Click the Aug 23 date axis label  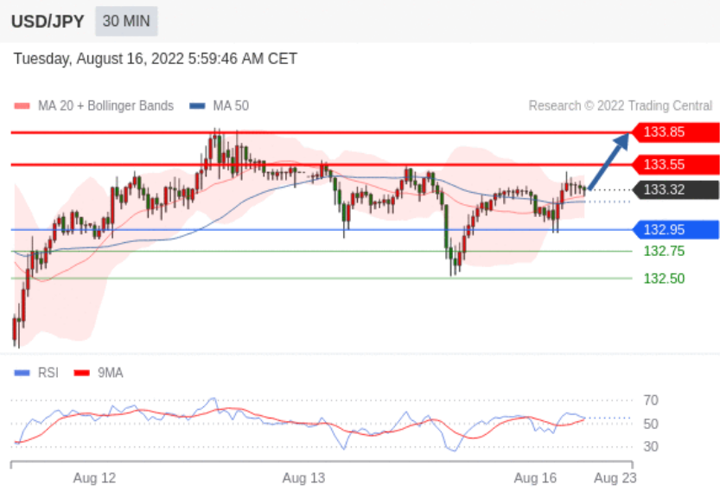tap(615, 478)
